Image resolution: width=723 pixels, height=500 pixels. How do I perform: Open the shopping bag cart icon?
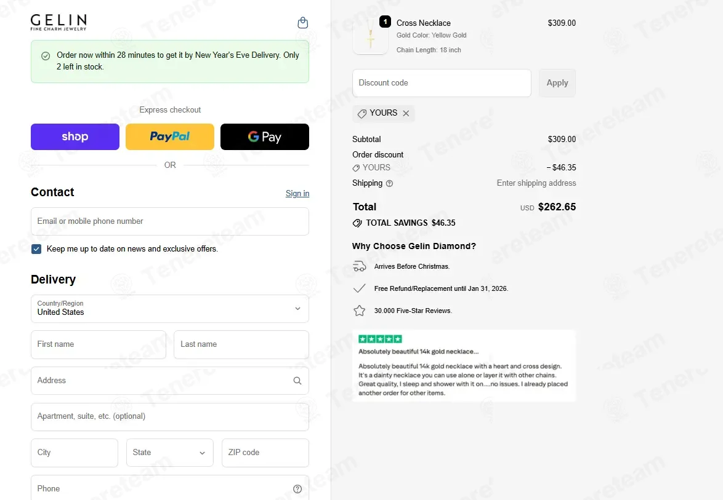click(302, 23)
